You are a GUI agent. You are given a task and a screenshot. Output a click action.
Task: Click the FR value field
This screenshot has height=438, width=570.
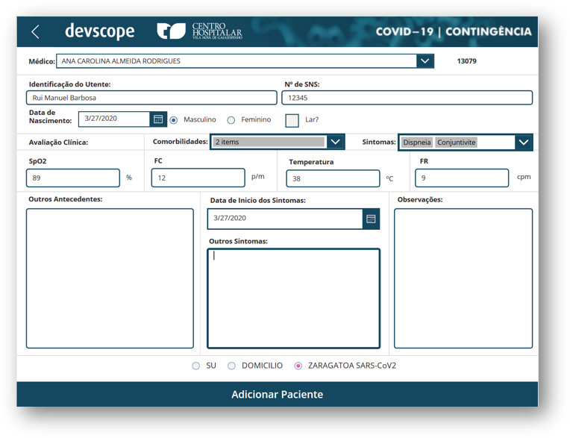(462, 178)
